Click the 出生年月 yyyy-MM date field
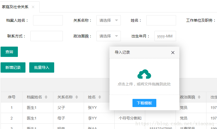Screen dimensions: 217x129 [x=165, y=36]
